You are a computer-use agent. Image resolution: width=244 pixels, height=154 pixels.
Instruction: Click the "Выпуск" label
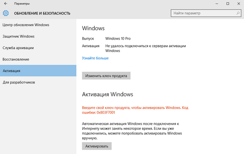tap(88, 39)
